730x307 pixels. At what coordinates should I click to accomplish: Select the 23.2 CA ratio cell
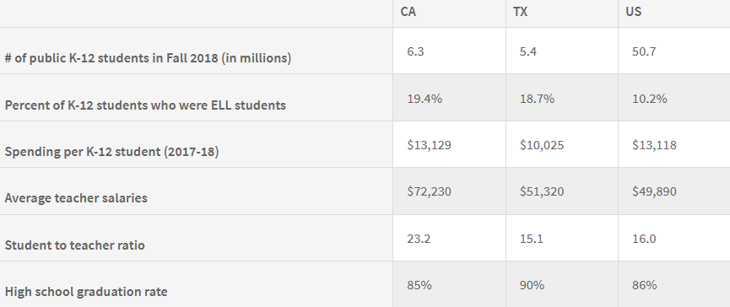click(419, 239)
